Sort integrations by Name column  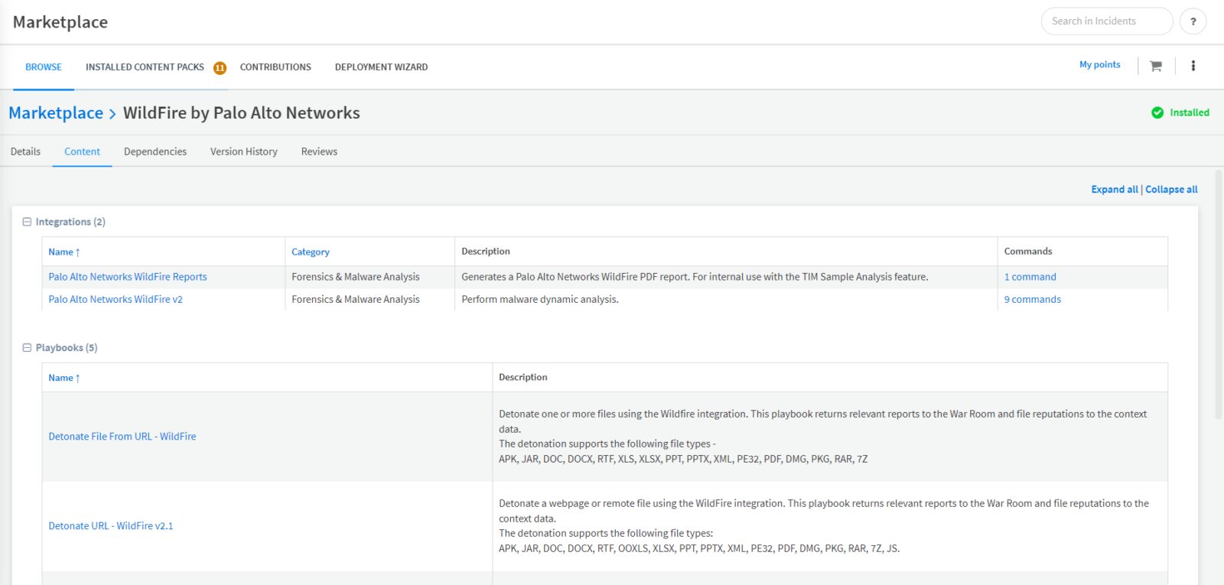[x=64, y=252]
